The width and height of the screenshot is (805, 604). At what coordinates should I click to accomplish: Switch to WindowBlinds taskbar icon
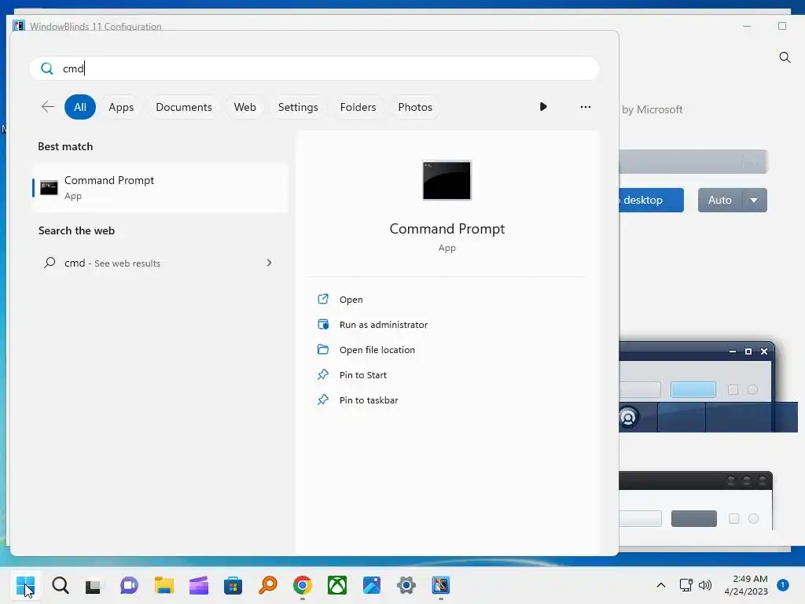(440, 585)
